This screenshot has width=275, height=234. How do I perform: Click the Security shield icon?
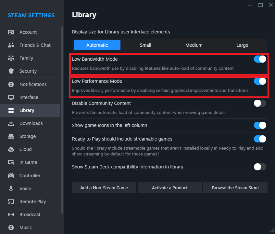(x=11, y=71)
